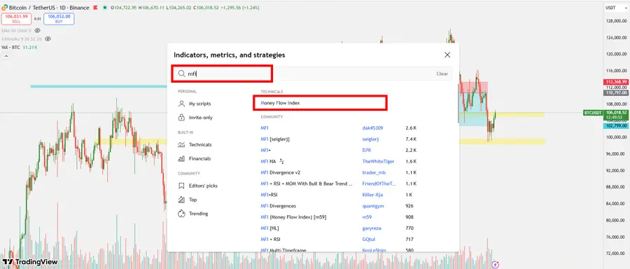The image size is (630, 269).
Task: Open author Killer-Ilja profile link
Action: (x=372, y=195)
